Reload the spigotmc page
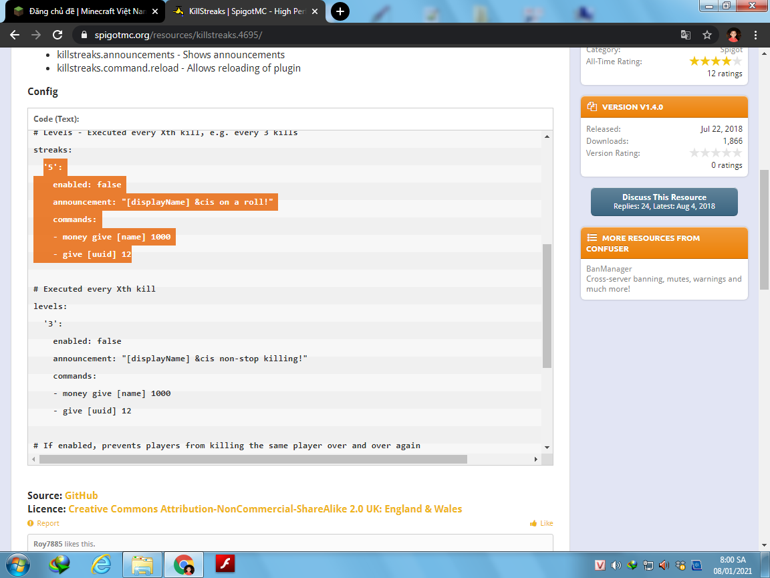 coord(57,35)
